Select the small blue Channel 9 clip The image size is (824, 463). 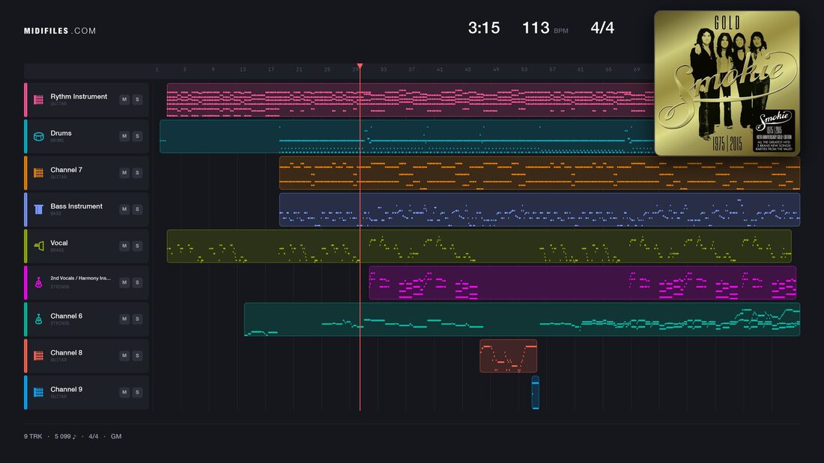coord(535,392)
